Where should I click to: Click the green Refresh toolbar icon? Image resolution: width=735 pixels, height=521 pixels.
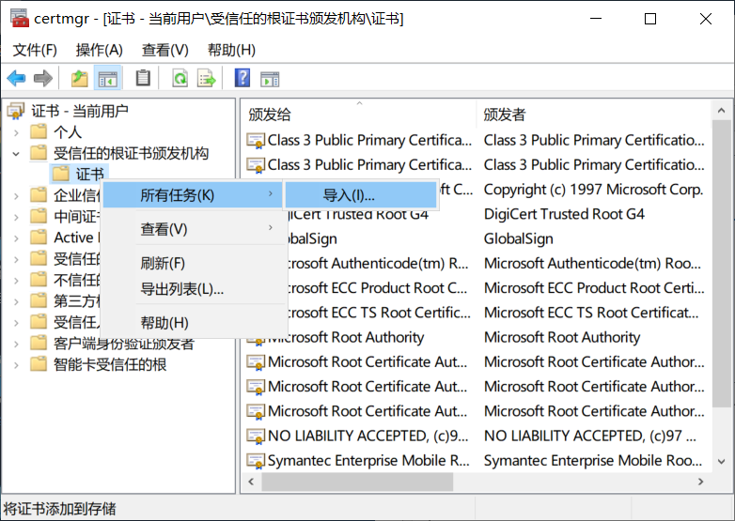click(180, 78)
